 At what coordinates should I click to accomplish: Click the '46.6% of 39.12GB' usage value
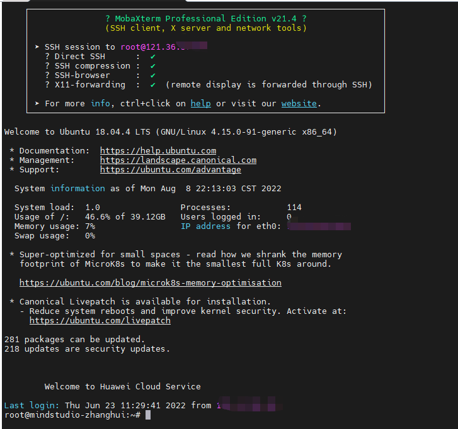pos(125,216)
